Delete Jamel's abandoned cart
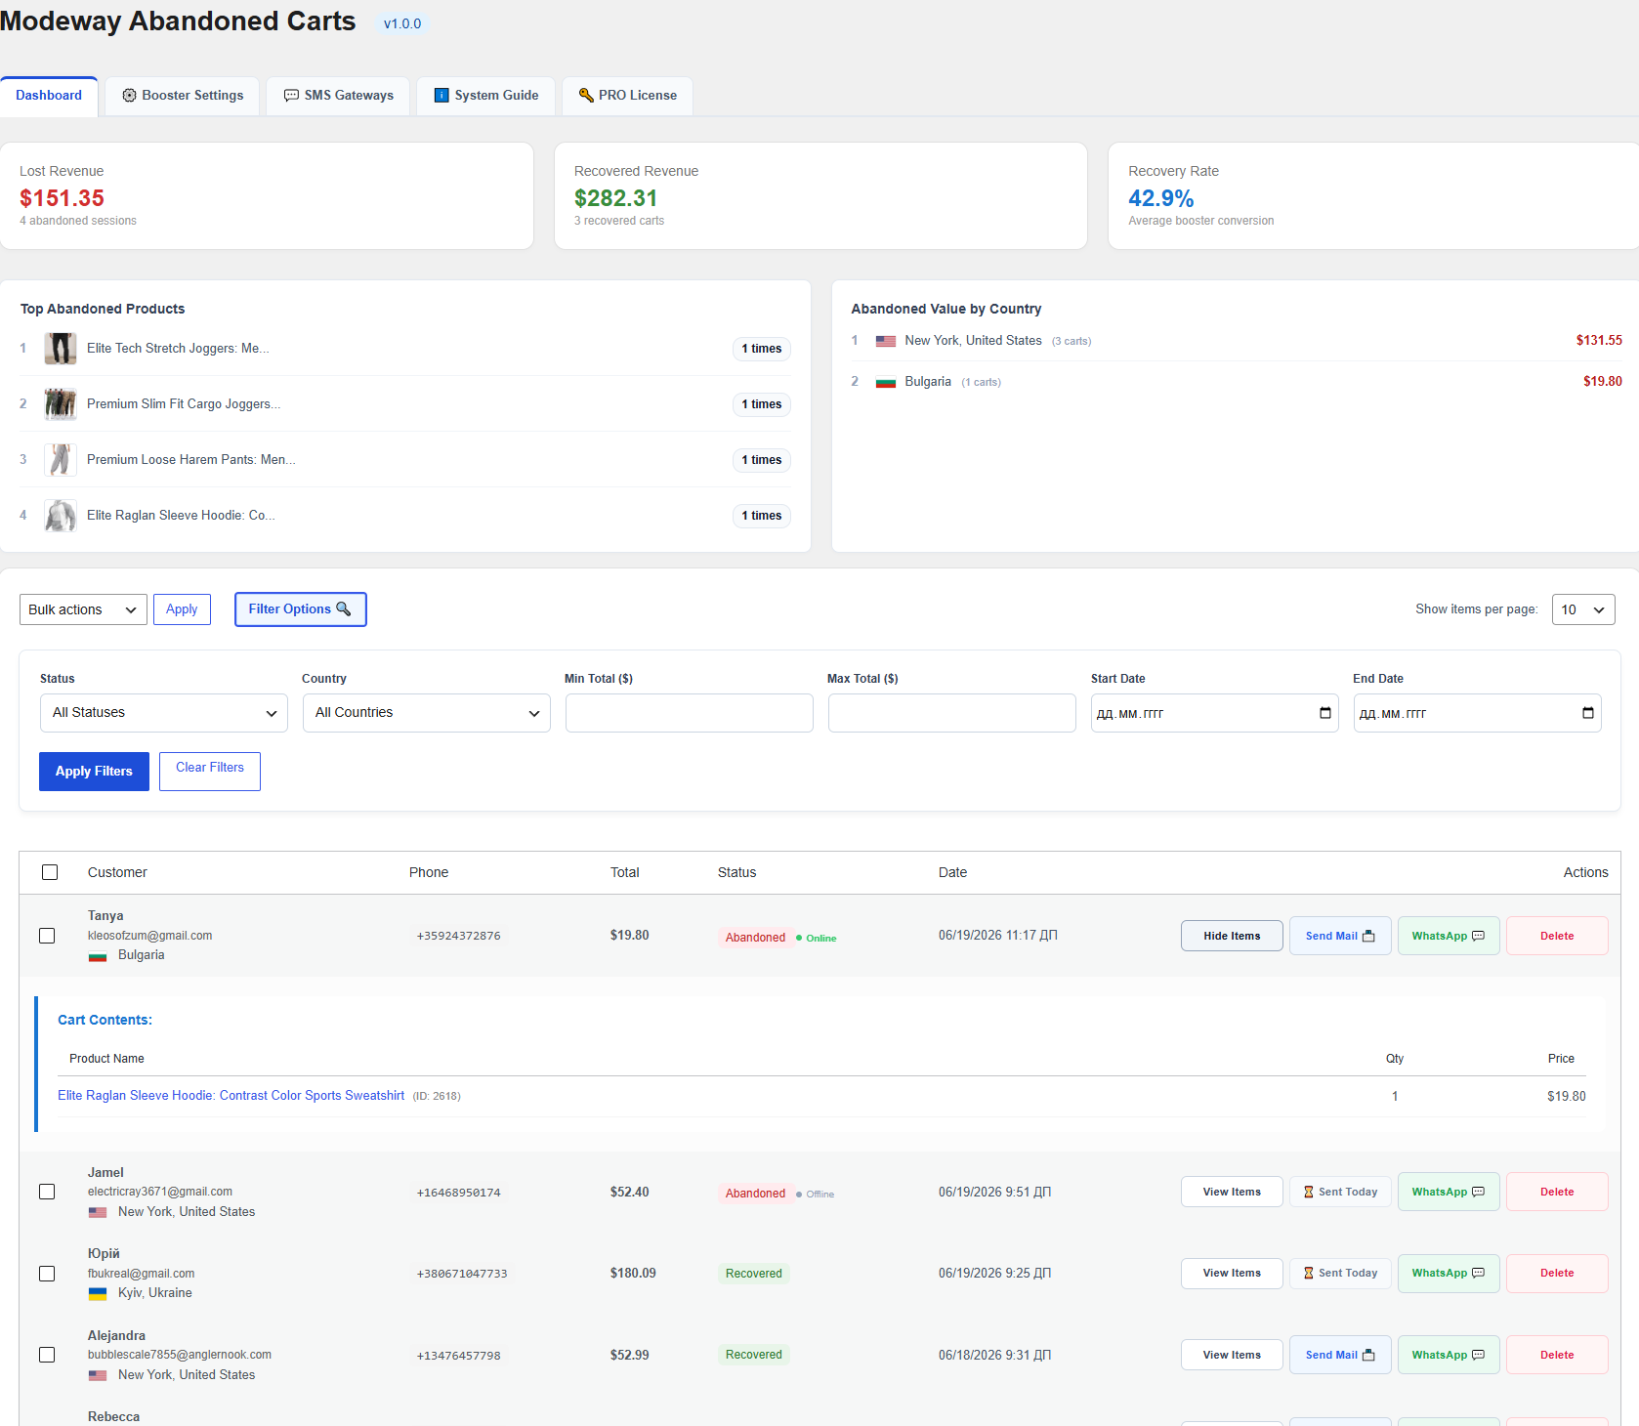Viewport: 1639px width, 1426px height. [1557, 1192]
